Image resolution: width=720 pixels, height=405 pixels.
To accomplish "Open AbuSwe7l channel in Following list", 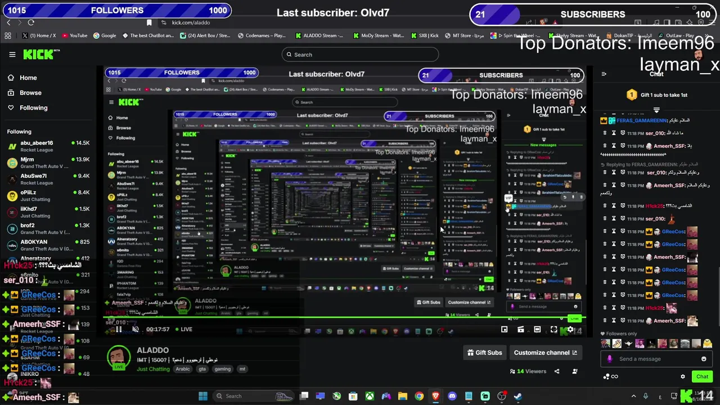I will pyautogui.click(x=48, y=179).
